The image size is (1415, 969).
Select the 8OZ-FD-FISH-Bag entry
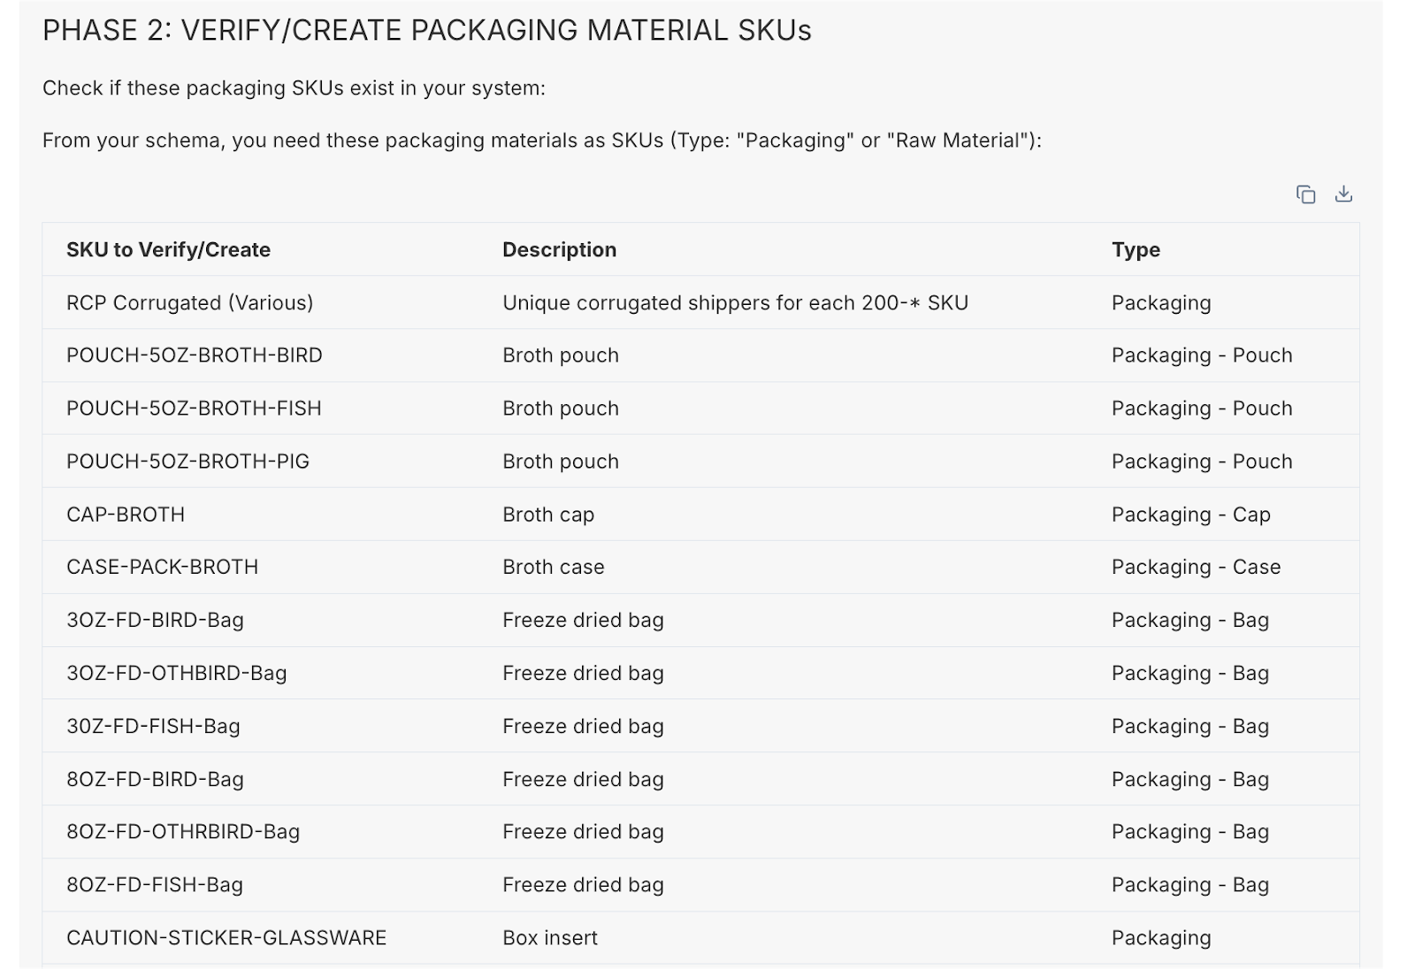154,884
